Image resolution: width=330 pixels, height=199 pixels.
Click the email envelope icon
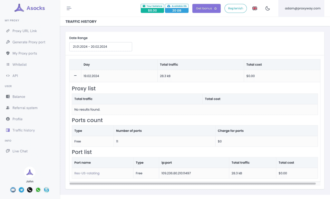(13, 190)
